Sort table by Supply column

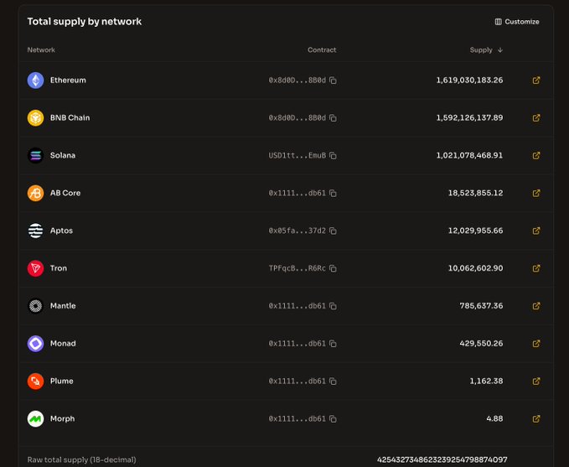pyautogui.click(x=486, y=49)
